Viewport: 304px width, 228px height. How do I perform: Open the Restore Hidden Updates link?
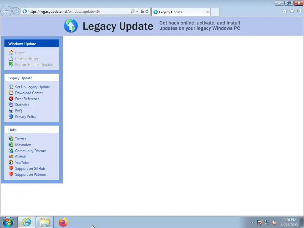tap(34, 64)
